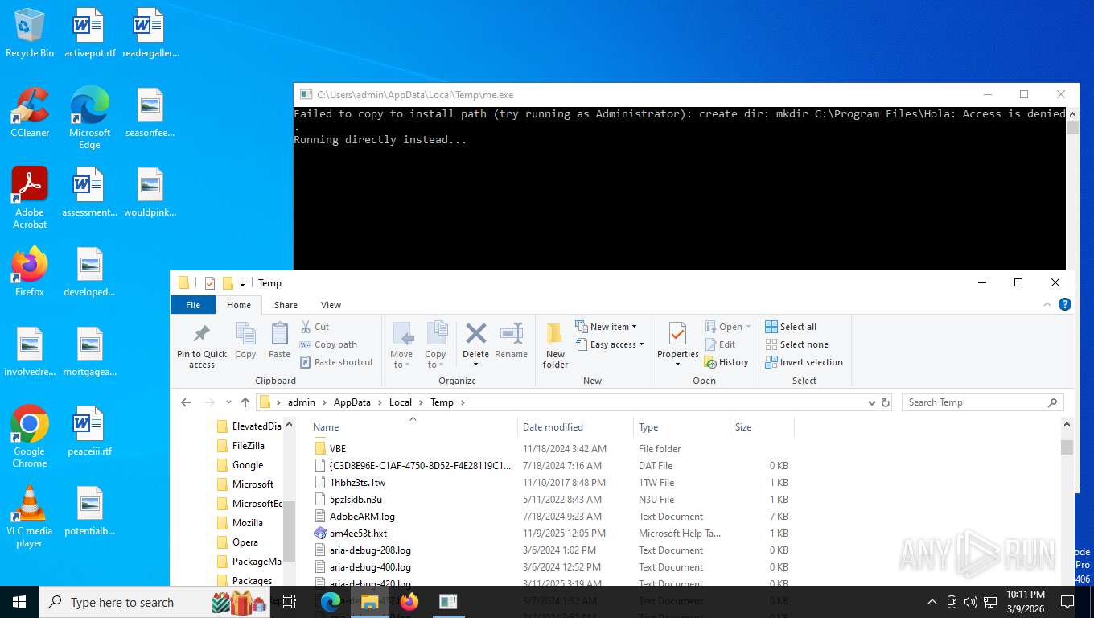Create a New folder from ribbon
Screen dimensions: 1094x618
coord(555,345)
